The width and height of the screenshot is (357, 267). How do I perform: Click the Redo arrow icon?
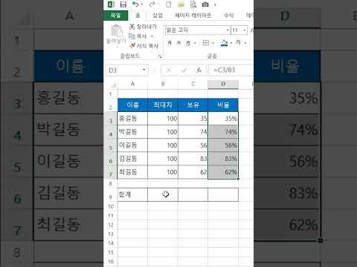152,4
